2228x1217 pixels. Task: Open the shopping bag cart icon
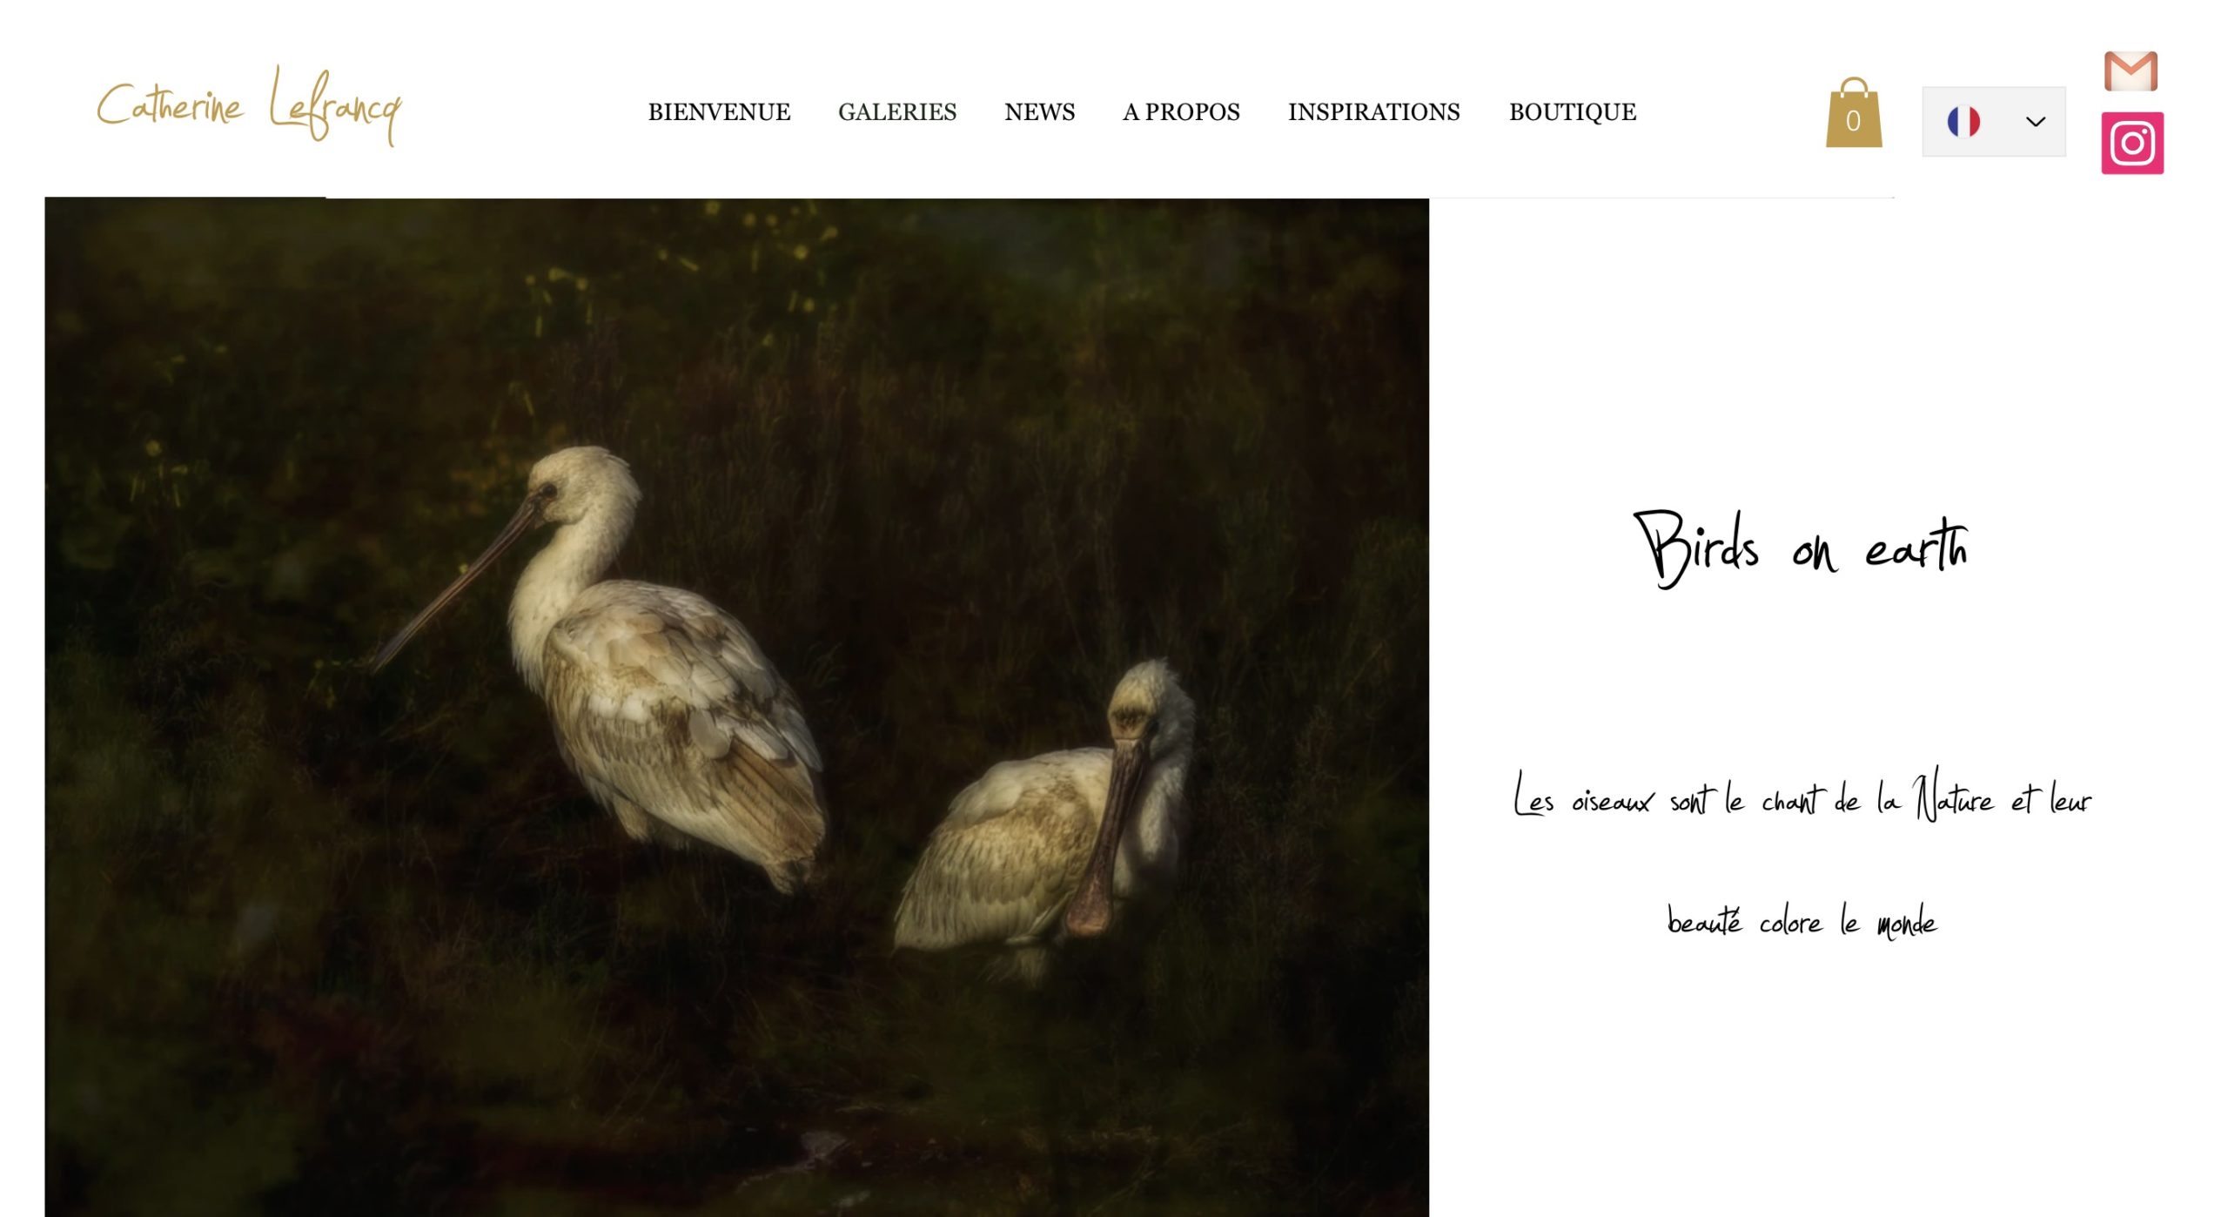click(1853, 112)
